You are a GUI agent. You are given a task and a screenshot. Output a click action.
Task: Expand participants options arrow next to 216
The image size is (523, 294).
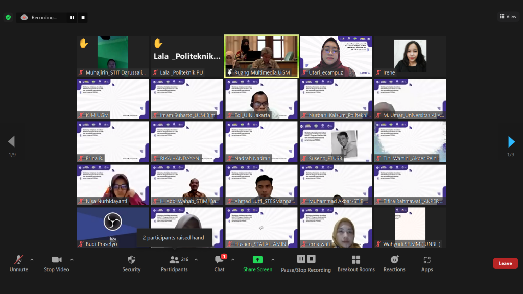tap(196, 260)
